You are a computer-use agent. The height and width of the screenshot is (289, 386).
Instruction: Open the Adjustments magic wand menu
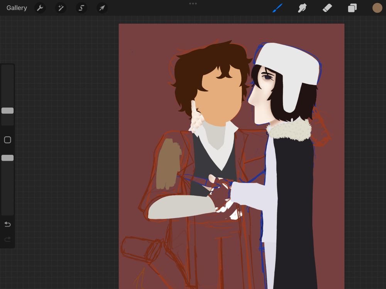(61, 8)
